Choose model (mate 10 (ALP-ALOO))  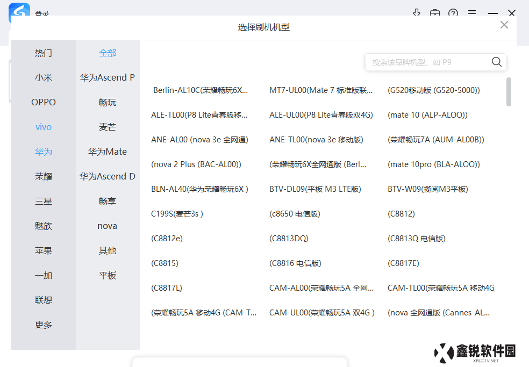click(428, 115)
